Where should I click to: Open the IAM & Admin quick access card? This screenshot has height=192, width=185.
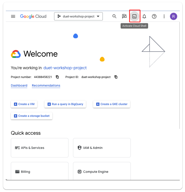point(102,148)
